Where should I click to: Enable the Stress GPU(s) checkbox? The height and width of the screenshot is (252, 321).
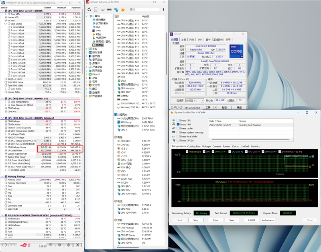(x=178, y=140)
